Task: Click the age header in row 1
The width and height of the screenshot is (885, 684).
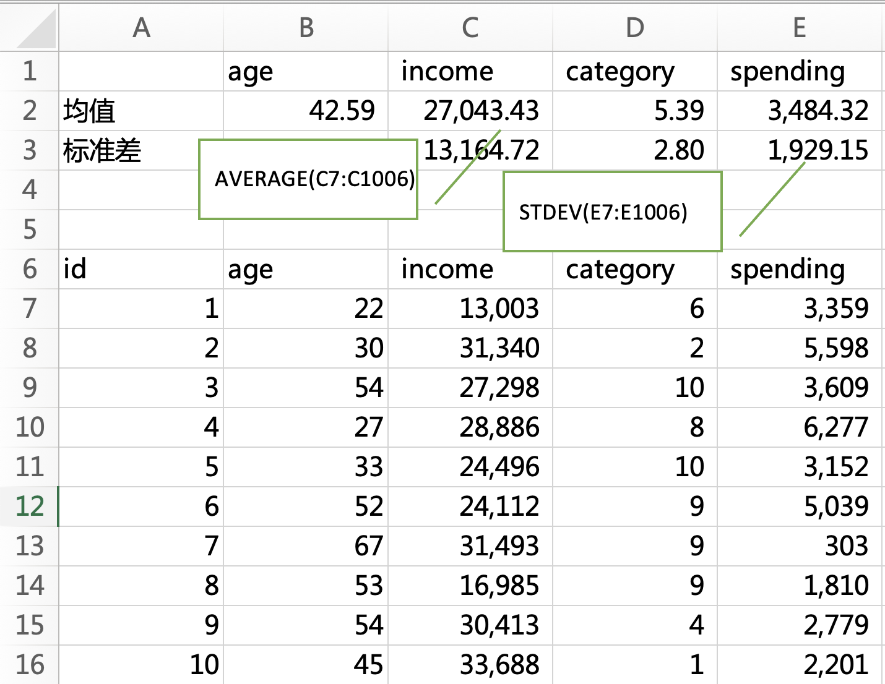Action: [306, 71]
